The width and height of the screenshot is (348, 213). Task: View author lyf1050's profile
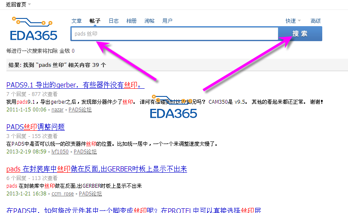tap(60, 152)
